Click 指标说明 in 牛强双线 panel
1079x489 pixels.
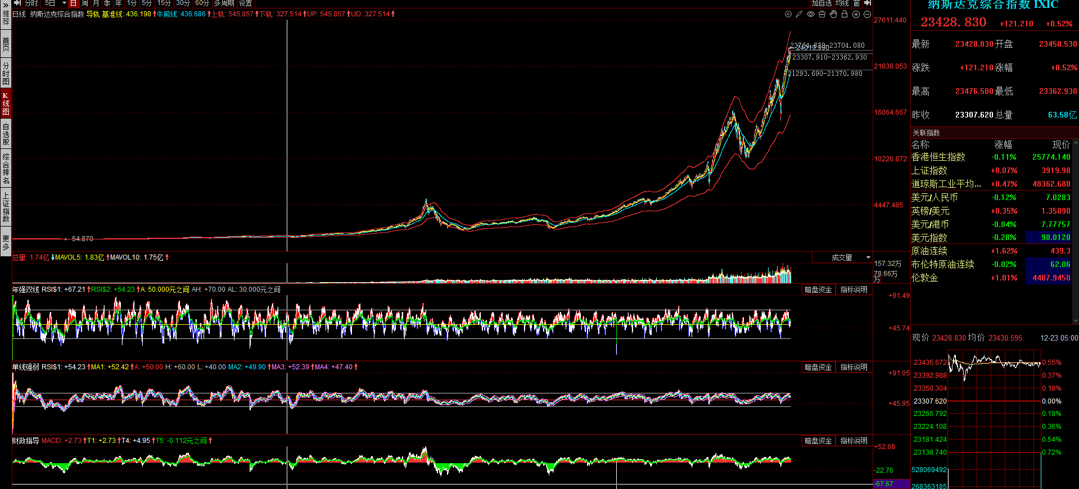[x=854, y=289]
